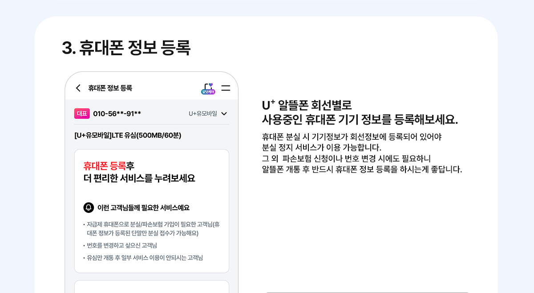This screenshot has width=534, height=293.
Task: Click the bell notification icon
Action: point(89,208)
